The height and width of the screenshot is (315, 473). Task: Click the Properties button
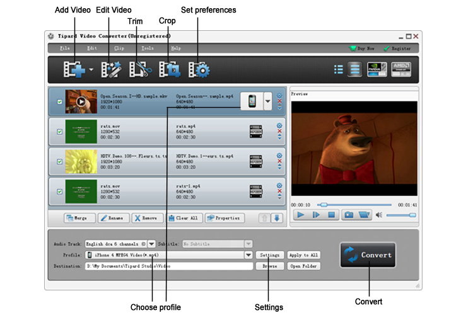coord(225,218)
